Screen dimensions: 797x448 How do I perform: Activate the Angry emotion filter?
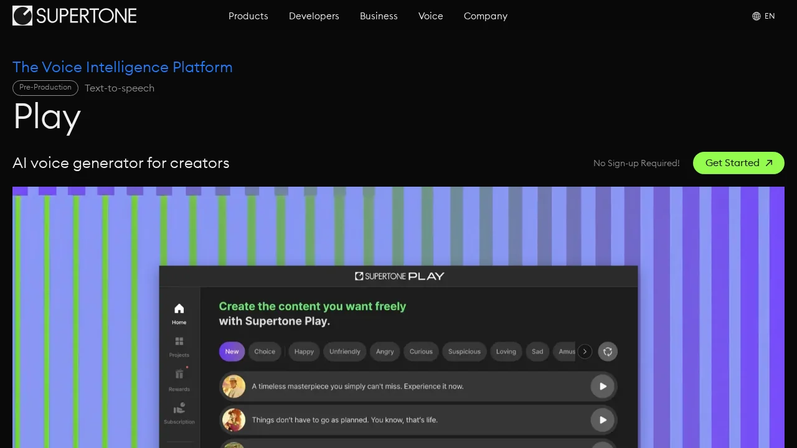pyautogui.click(x=384, y=352)
